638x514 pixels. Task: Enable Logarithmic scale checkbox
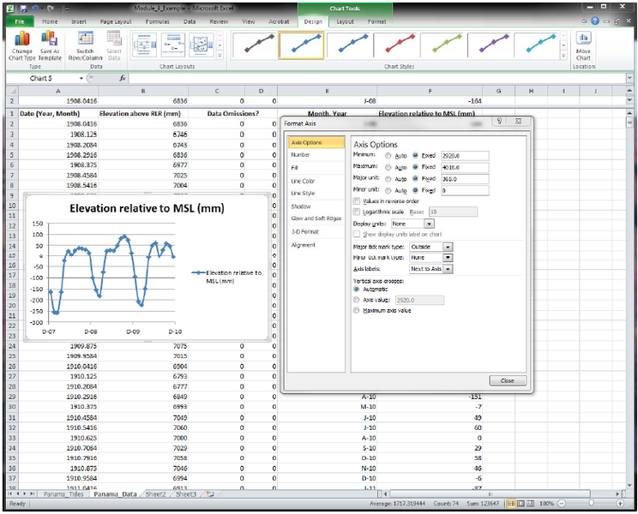(x=357, y=212)
